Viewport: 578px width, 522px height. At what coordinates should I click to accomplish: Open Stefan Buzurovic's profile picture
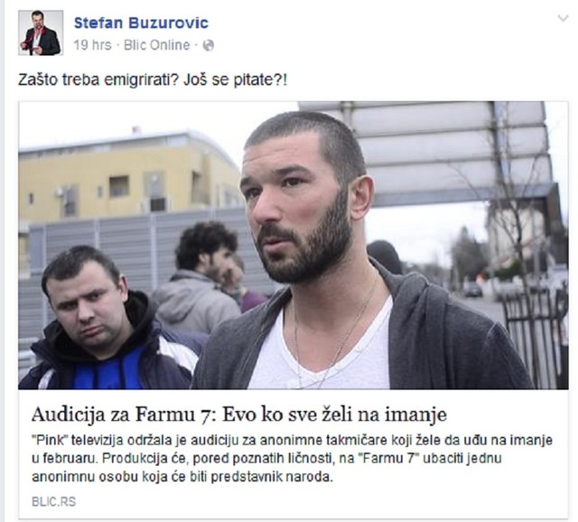pyautogui.click(x=41, y=33)
